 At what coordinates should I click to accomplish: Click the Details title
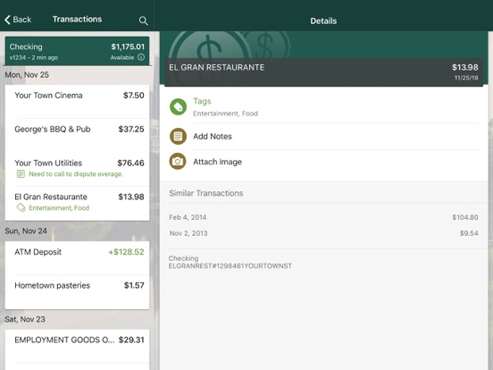(x=323, y=21)
